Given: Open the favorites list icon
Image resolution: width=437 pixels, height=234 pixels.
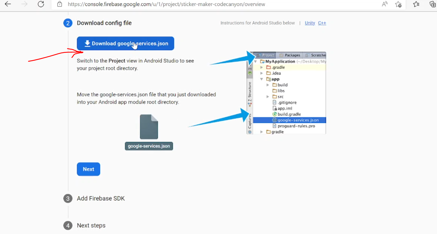Looking at the screenshot, I should [416, 4].
